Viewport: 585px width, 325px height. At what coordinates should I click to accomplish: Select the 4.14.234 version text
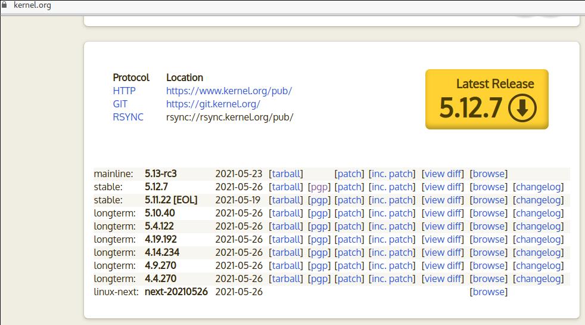click(162, 252)
